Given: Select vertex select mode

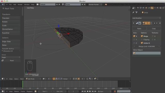Looking at the screenshot, I should tap(74, 79).
